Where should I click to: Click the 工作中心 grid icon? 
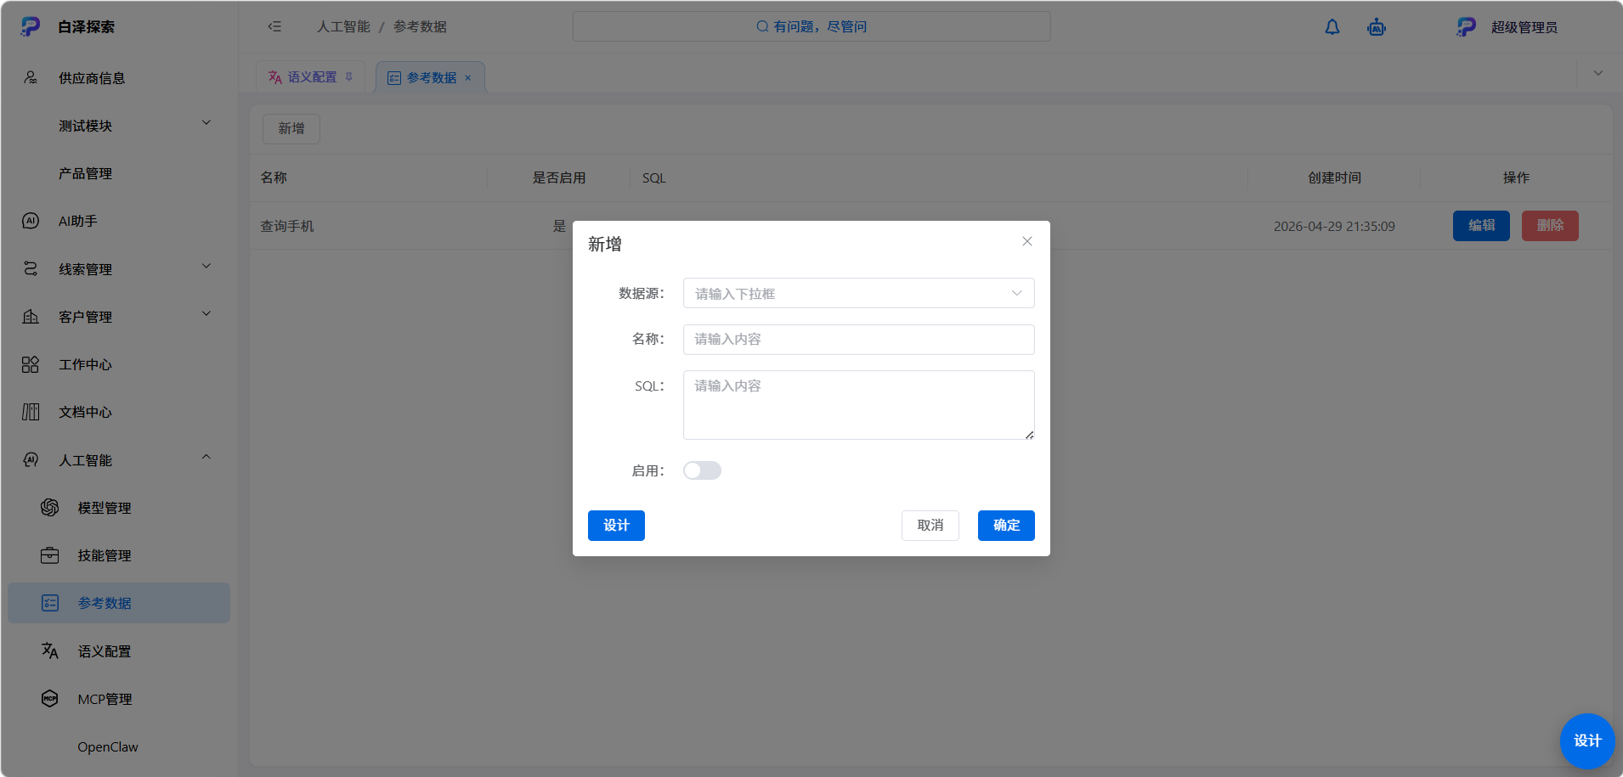(31, 364)
